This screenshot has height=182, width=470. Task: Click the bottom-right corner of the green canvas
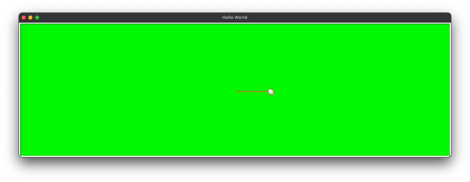(448, 154)
